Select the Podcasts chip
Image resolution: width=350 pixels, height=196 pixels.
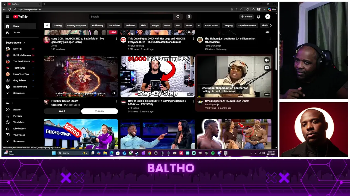point(130,26)
